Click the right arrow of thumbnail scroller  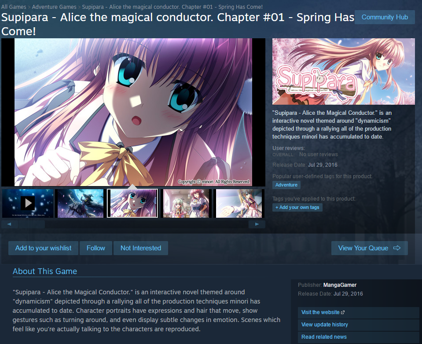click(257, 224)
